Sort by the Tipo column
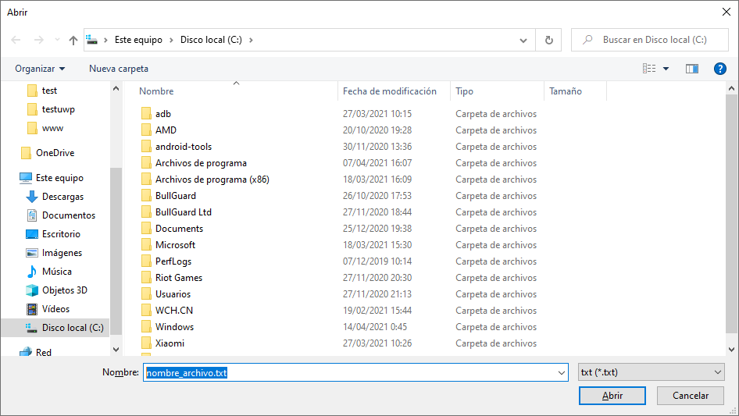 click(x=464, y=91)
